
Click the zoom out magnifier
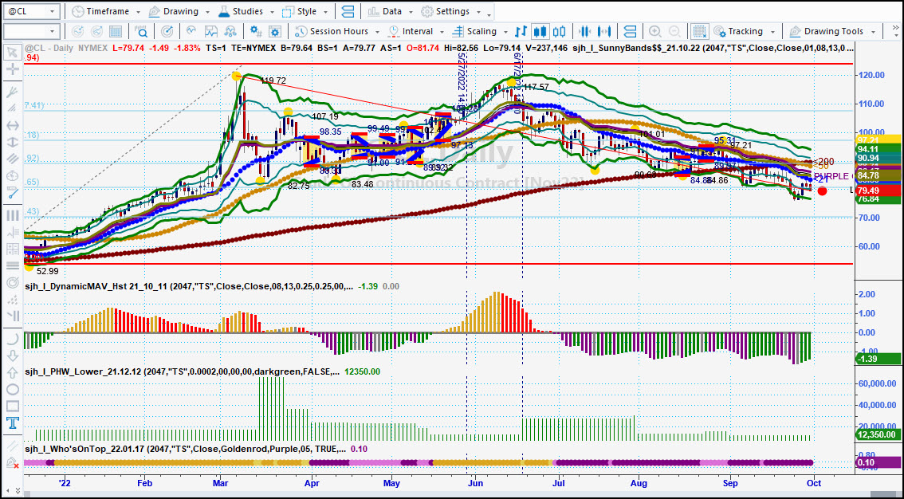click(x=674, y=31)
